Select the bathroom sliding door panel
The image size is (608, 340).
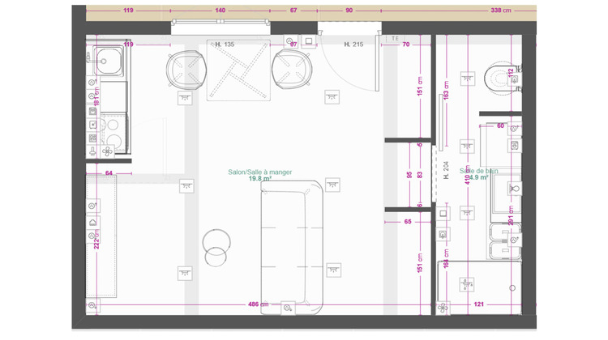click(x=441, y=123)
